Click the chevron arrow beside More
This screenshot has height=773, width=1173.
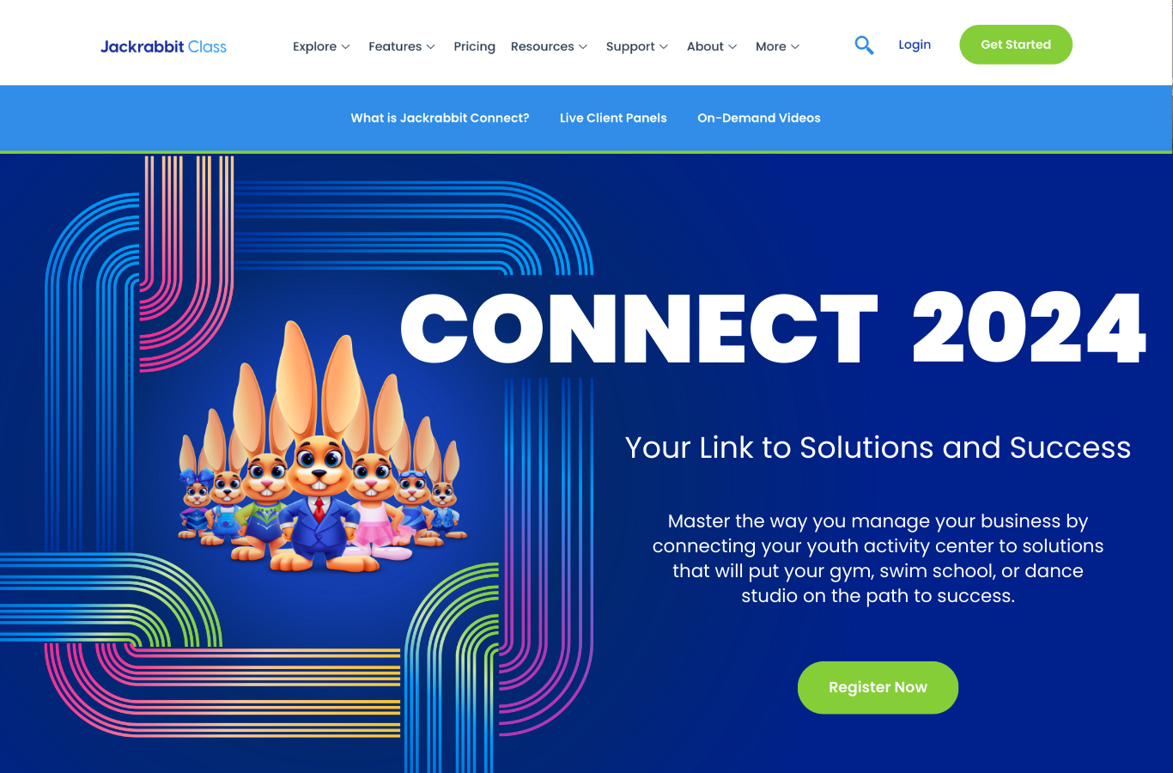coord(795,47)
